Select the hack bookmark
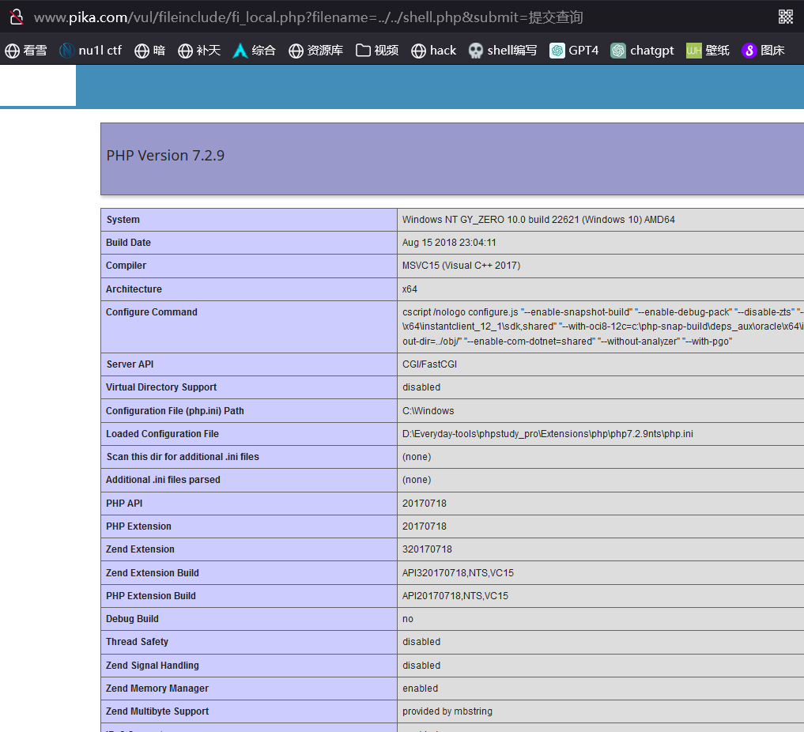 click(434, 51)
